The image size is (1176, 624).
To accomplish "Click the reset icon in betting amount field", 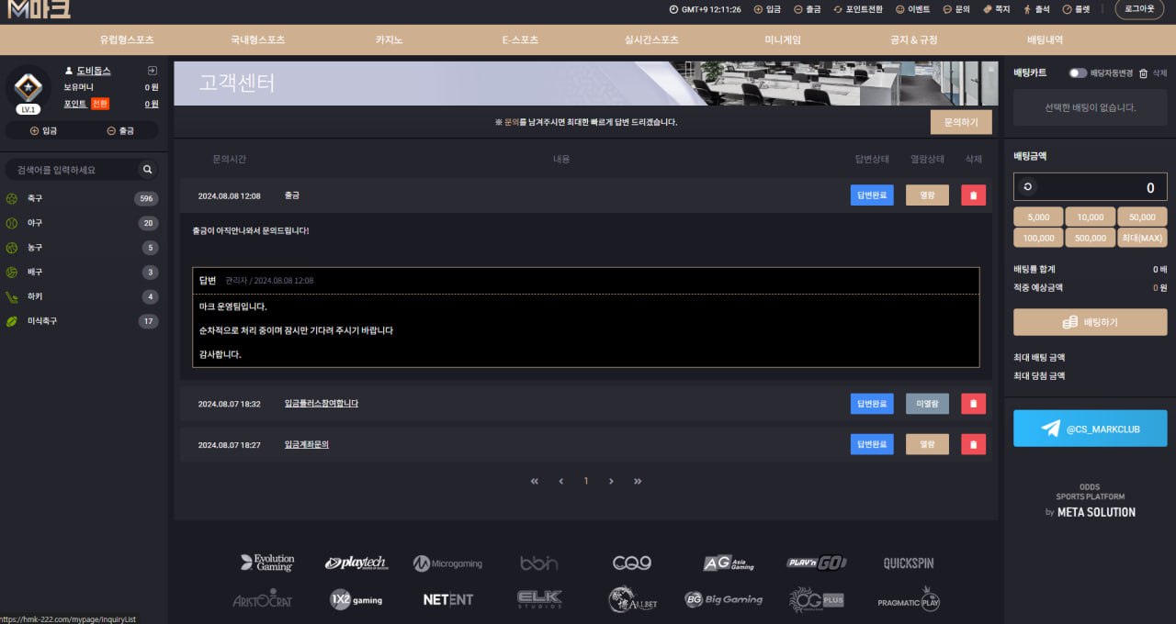I will [1027, 187].
